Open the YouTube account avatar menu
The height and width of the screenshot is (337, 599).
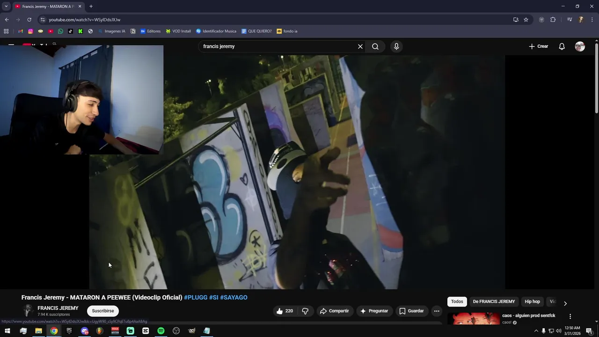pyautogui.click(x=580, y=46)
